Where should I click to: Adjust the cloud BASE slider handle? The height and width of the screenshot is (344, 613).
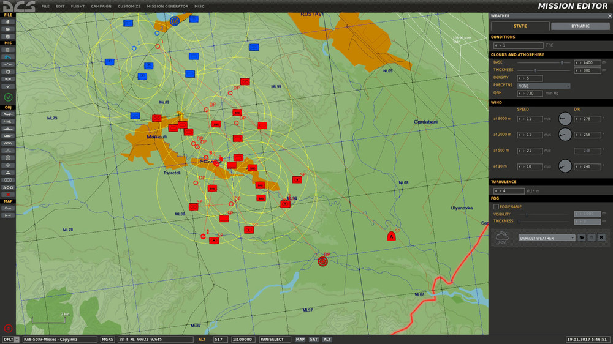(562, 62)
